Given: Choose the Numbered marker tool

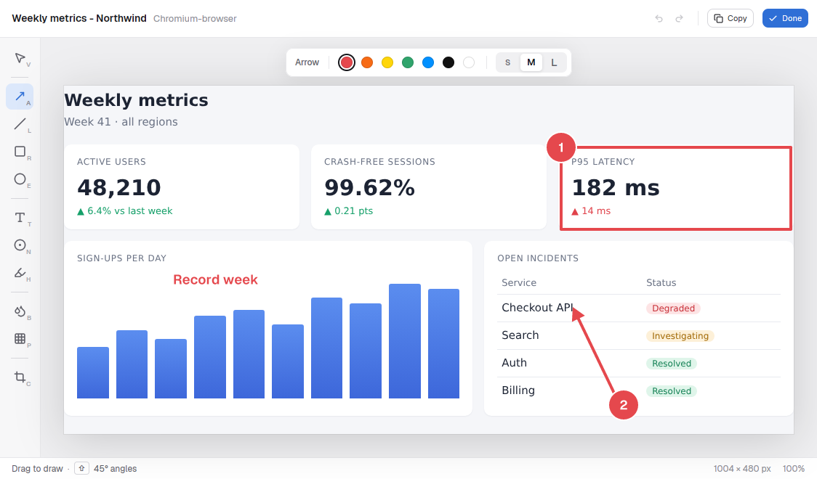Looking at the screenshot, I should (x=20, y=245).
